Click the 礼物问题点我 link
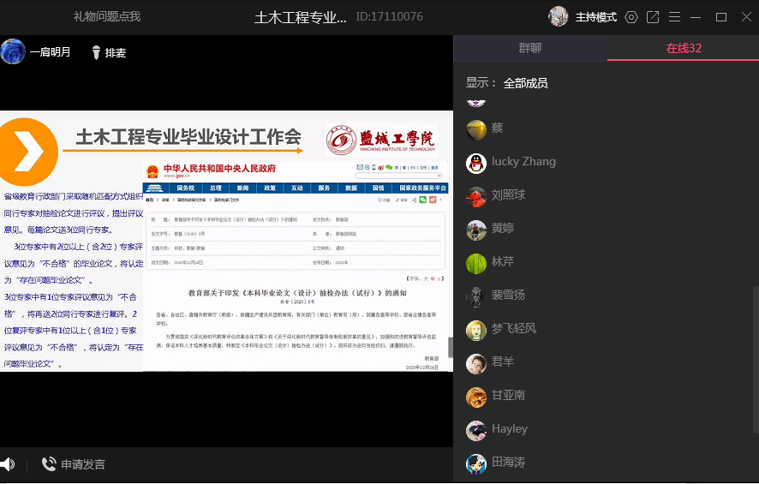The width and height of the screenshot is (759, 484). [x=107, y=16]
